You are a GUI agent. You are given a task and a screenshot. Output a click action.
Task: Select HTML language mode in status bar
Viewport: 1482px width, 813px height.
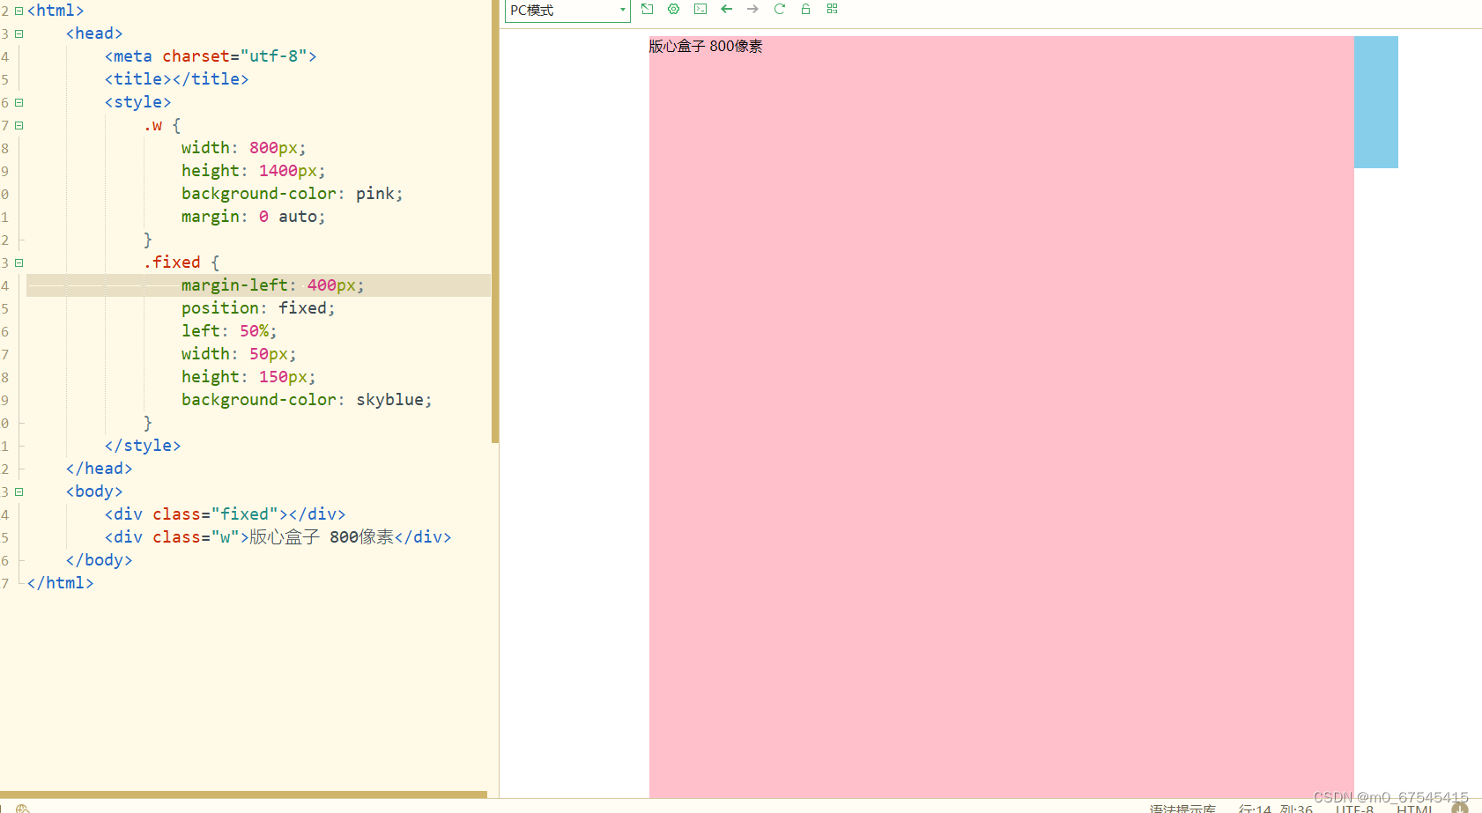pyautogui.click(x=1414, y=808)
